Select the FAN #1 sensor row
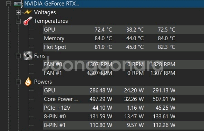This screenshot has height=131, width=204. point(124,73)
